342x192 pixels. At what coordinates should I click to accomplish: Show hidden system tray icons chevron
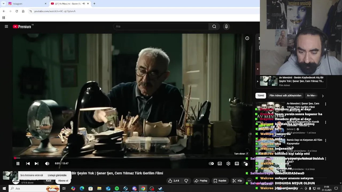(301, 189)
